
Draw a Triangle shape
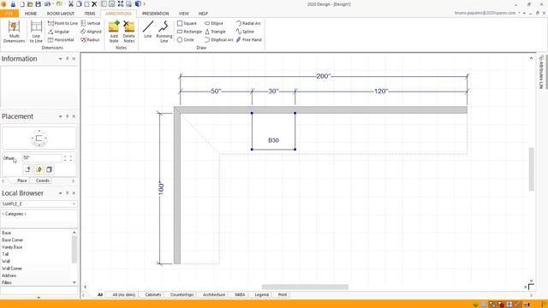[215, 32]
